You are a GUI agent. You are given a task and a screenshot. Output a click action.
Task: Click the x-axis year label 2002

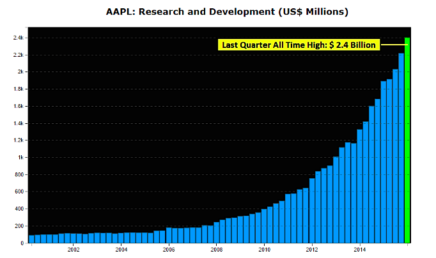[74, 250]
